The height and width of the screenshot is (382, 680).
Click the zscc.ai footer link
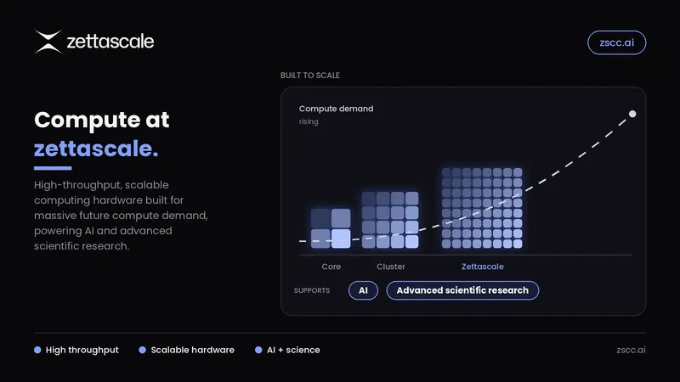pyautogui.click(x=631, y=350)
